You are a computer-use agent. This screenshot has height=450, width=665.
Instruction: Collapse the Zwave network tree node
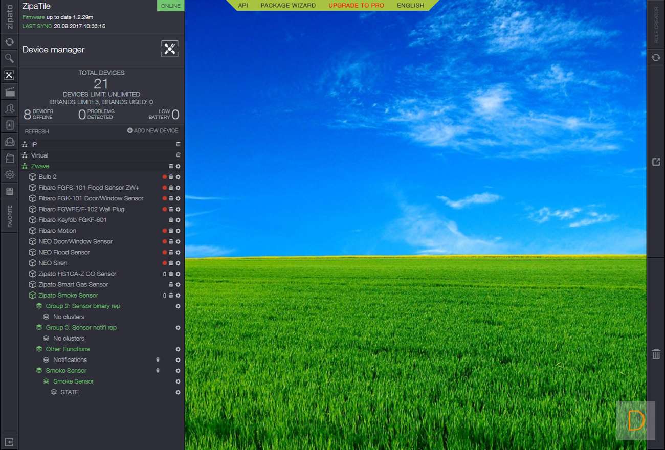tap(25, 166)
